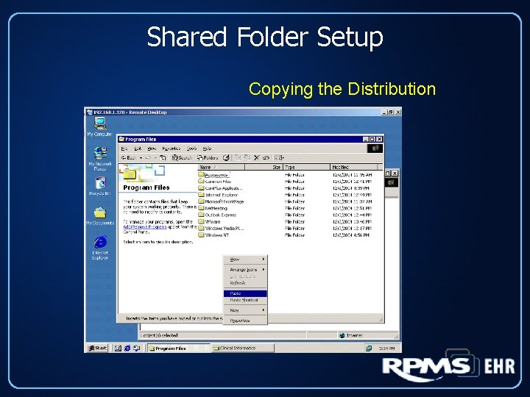Select the Microsoft FrontPage folder icon

202,201
